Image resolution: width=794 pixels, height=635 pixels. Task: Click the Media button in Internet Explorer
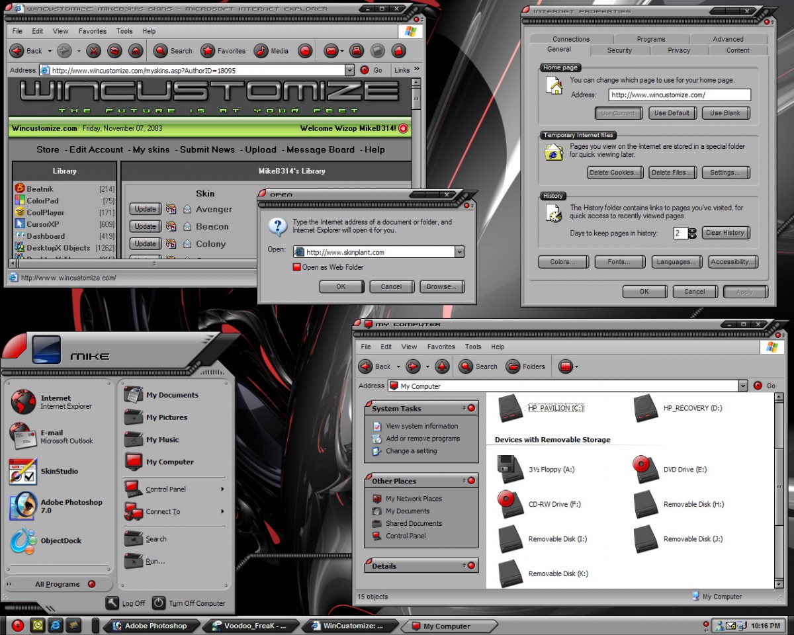[272, 51]
